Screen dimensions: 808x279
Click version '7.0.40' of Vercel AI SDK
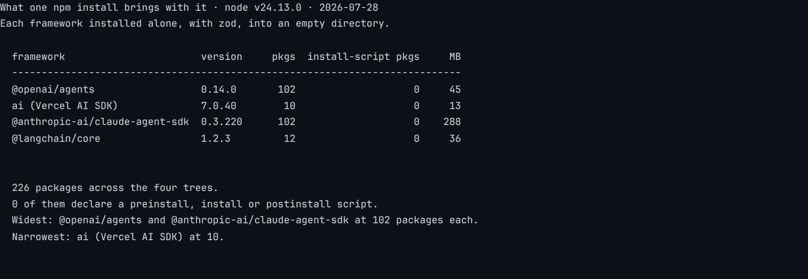click(x=219, y=106)
